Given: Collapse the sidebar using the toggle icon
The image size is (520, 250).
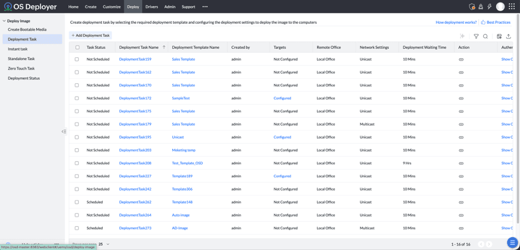Looking at the screenshot, I should pyautogui.click(x=64, y=132).
